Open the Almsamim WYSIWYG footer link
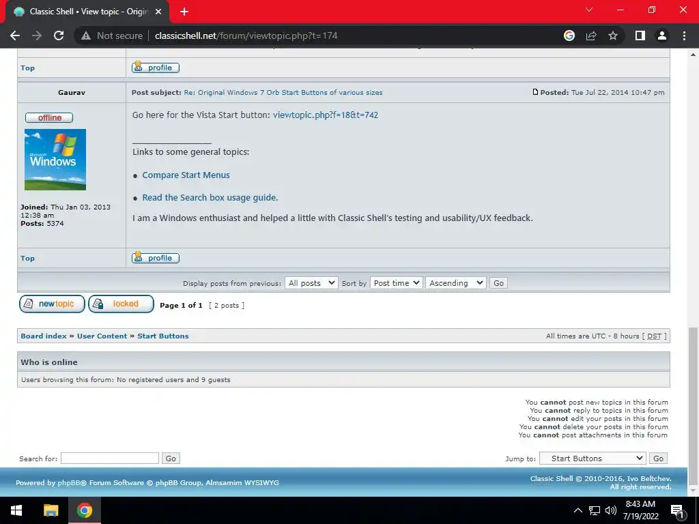This screenshot has height=524, width=699. click(x=242, y=482)
